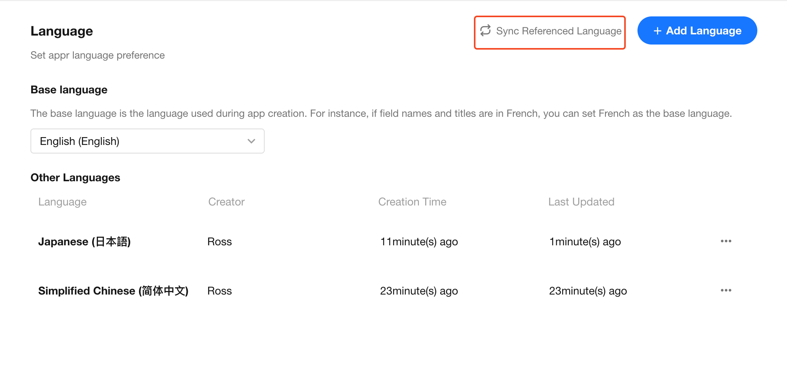
Task: Expand the base language chevron arrow
Action: click(251, 141)
